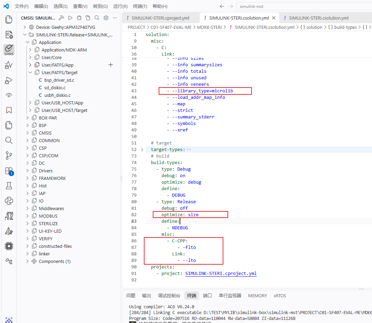Switch to the 串行监视器 panel tab

(x=230, y=296)
